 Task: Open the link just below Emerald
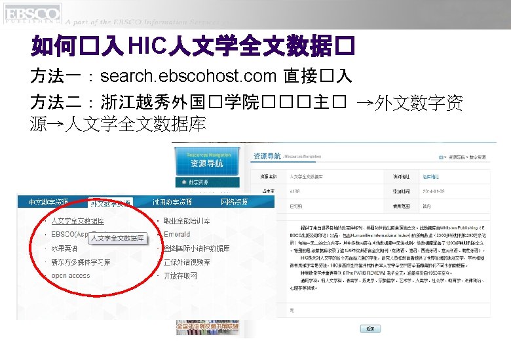point(197,248)
